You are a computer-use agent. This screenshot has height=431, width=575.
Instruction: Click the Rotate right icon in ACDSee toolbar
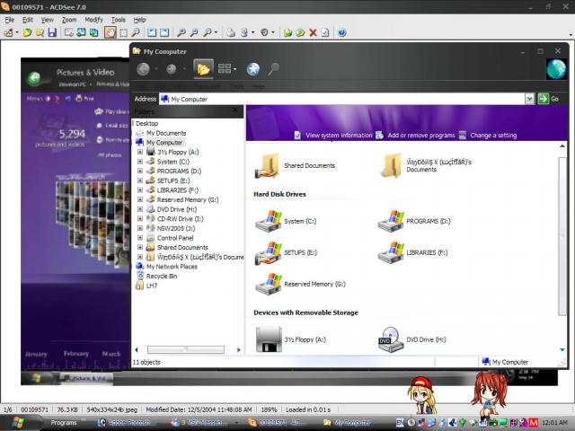[164, 32]
